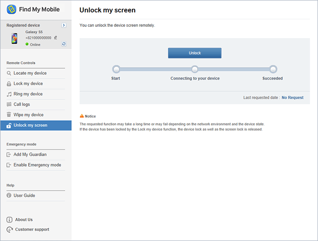Click the unlock padlock icon in sidebar

coord(9,125)
